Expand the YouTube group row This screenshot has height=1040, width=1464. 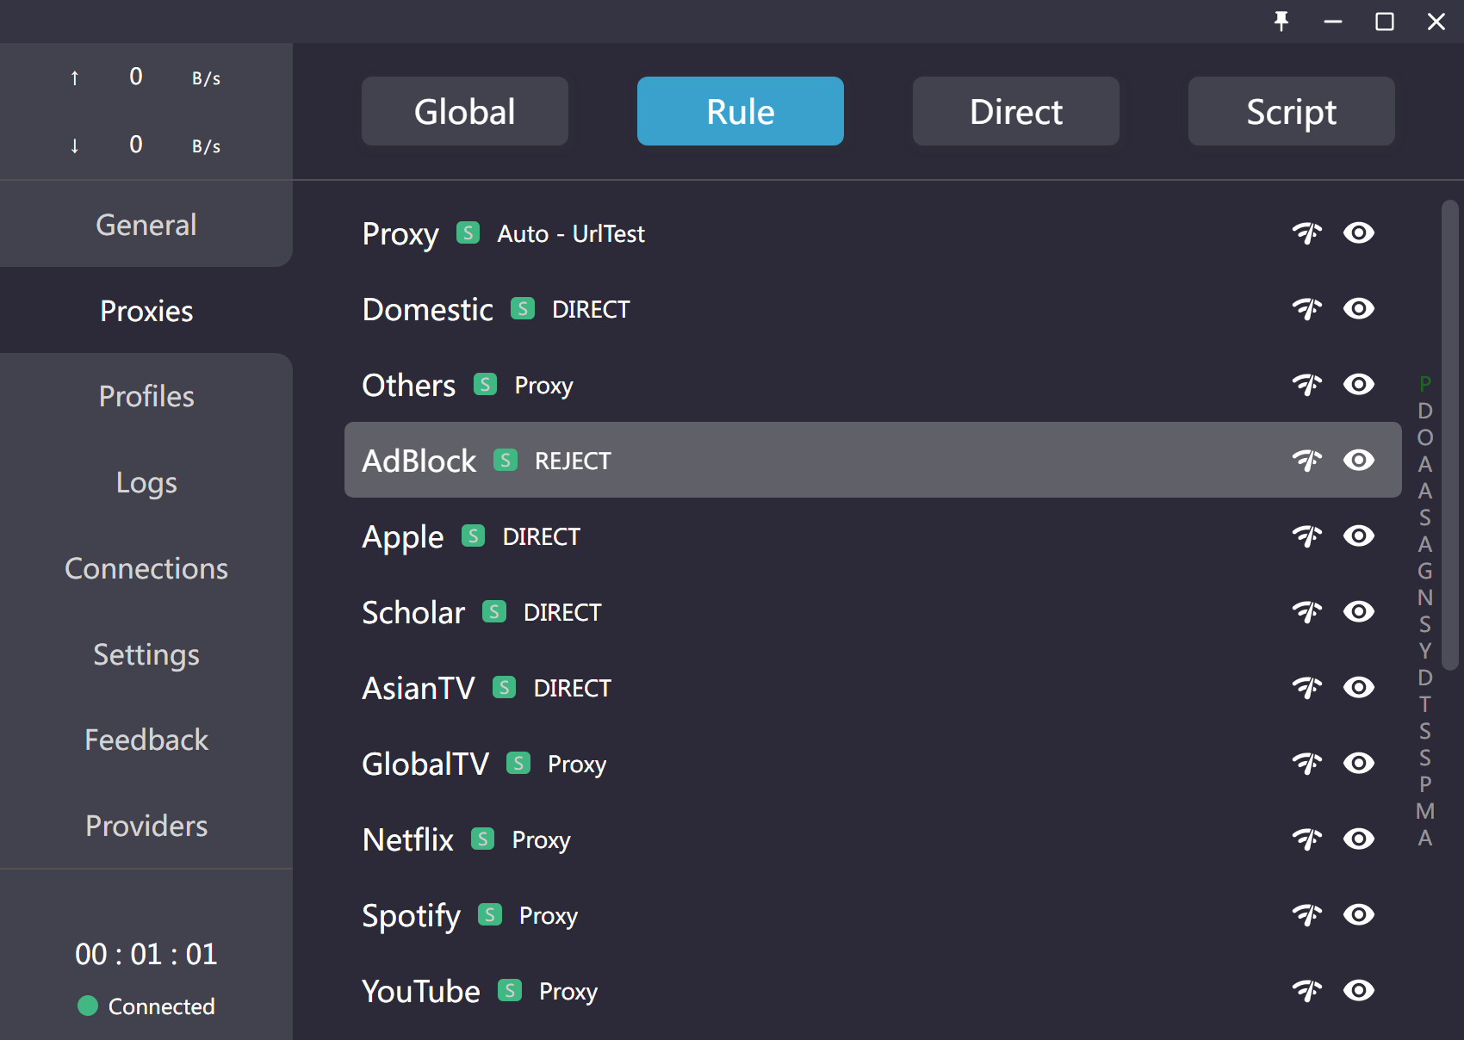pos(873,991)
